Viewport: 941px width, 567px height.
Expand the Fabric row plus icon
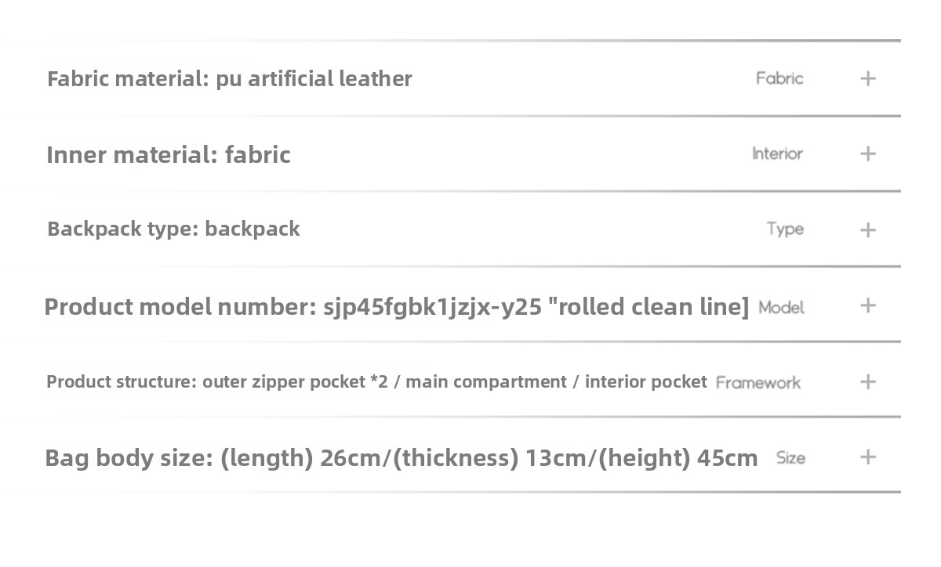867,78
